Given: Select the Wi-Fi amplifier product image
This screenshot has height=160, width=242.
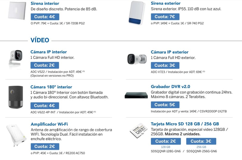Looking at the screenshot, I should click(x=16, y=135).
